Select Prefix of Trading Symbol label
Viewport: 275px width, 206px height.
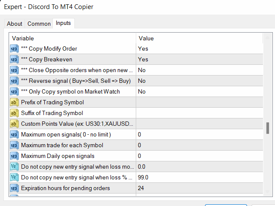[x=52, y=102]
